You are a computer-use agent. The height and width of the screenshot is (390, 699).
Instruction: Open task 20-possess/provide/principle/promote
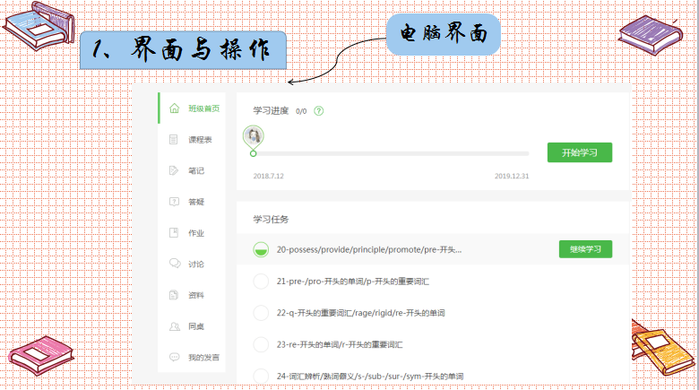[368, 249]
